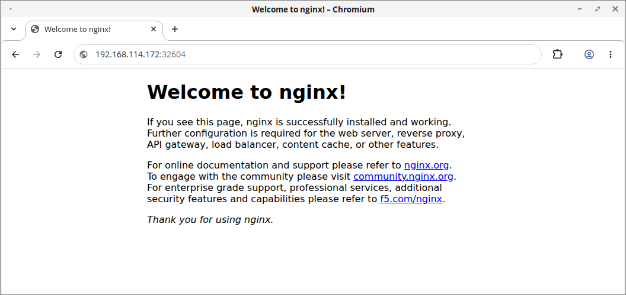Open the Chromium three-dot menu
626x295 pixels.
611,54
